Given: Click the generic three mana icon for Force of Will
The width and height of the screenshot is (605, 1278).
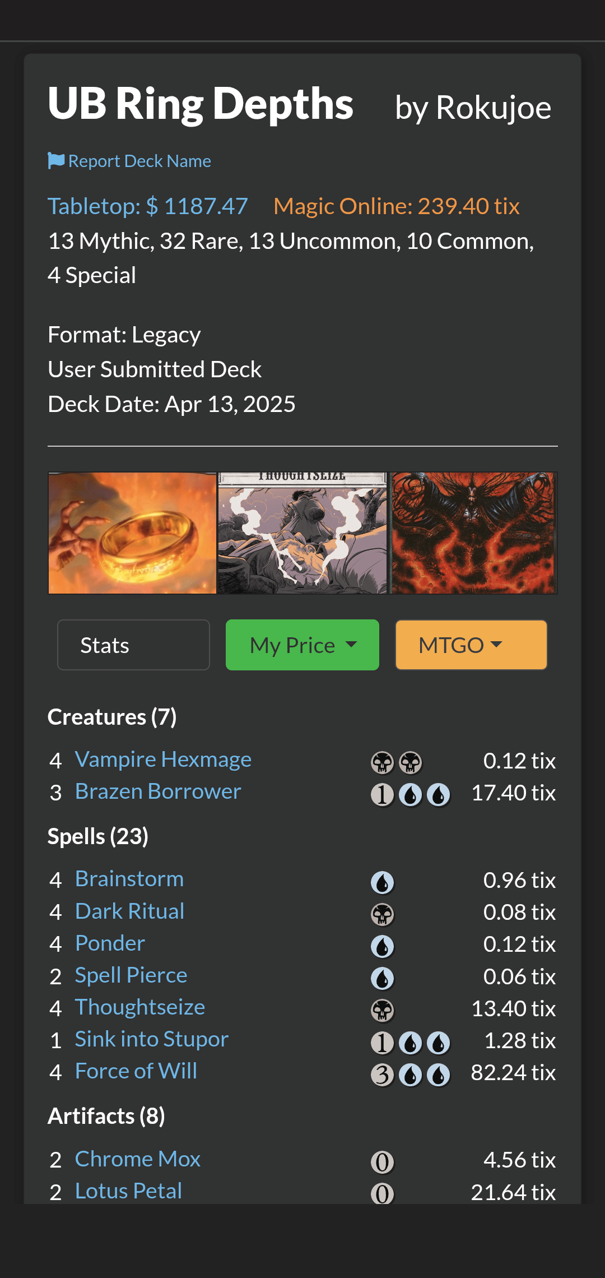Looking at the screenshot, I should (383, 1075).
